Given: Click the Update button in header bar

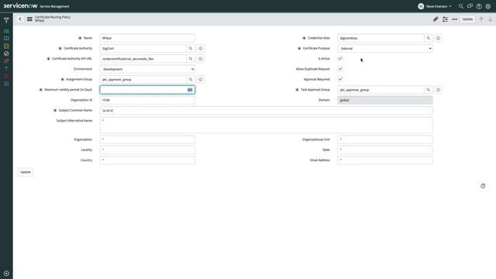Looking at the screenshot, I should [x=467, y=19].
